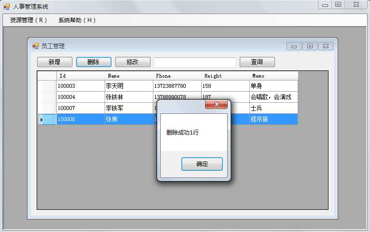370x232 pixels.
Task: Select name cell 李铁军
Action: pos(129,108)
